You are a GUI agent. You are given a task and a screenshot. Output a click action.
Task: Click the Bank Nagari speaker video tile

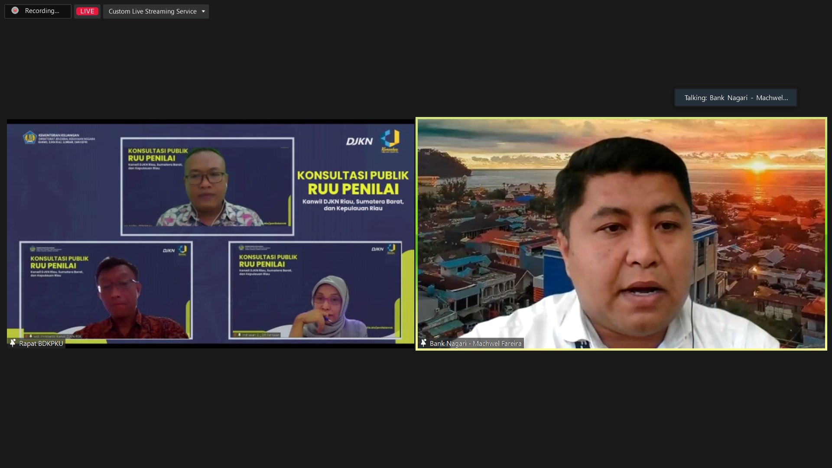point(621,234)
